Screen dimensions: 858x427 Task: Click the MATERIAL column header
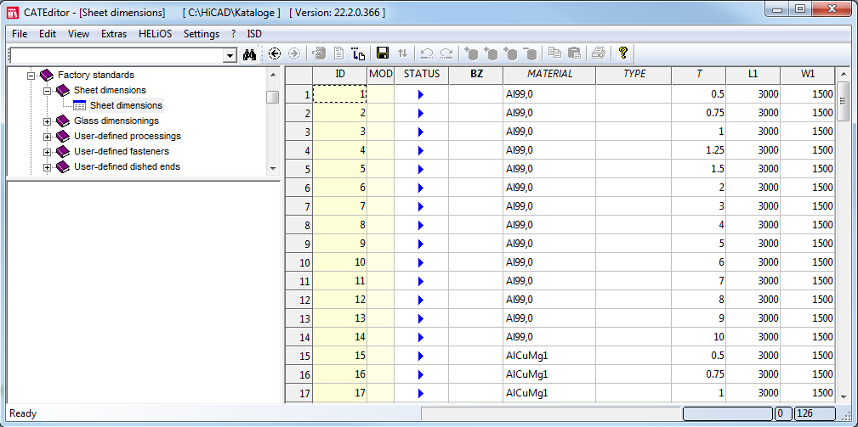[x=549, y=74]
